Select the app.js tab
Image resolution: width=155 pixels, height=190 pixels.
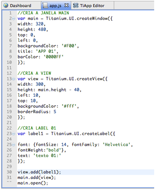pos(56,6)
